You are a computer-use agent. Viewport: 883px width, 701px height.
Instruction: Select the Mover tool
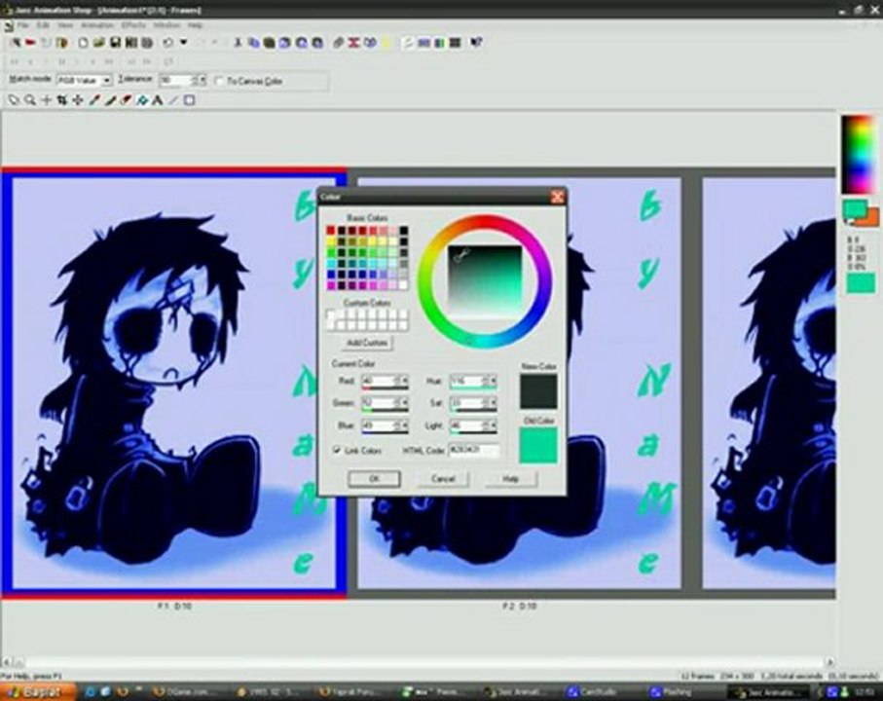tap(78, 100)
